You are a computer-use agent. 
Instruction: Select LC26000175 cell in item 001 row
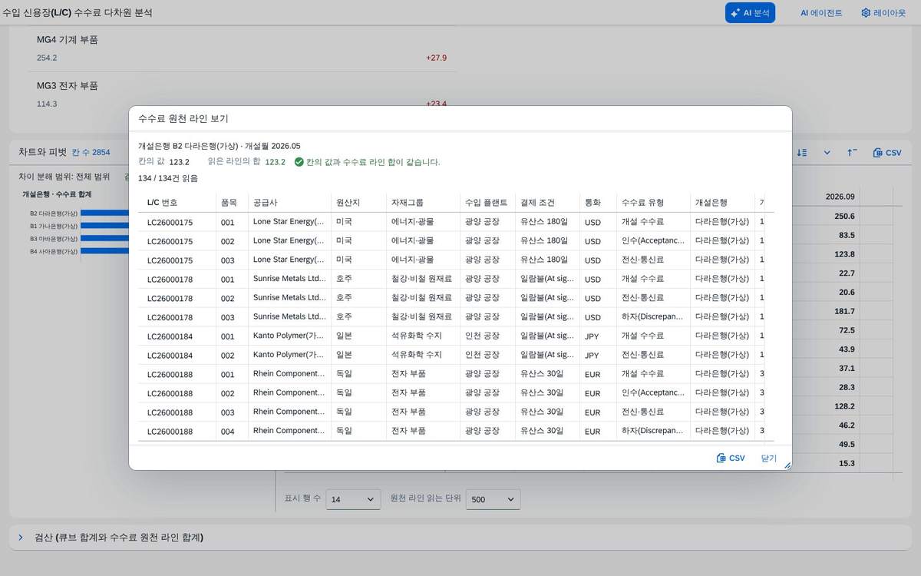[x=178, y=222]
